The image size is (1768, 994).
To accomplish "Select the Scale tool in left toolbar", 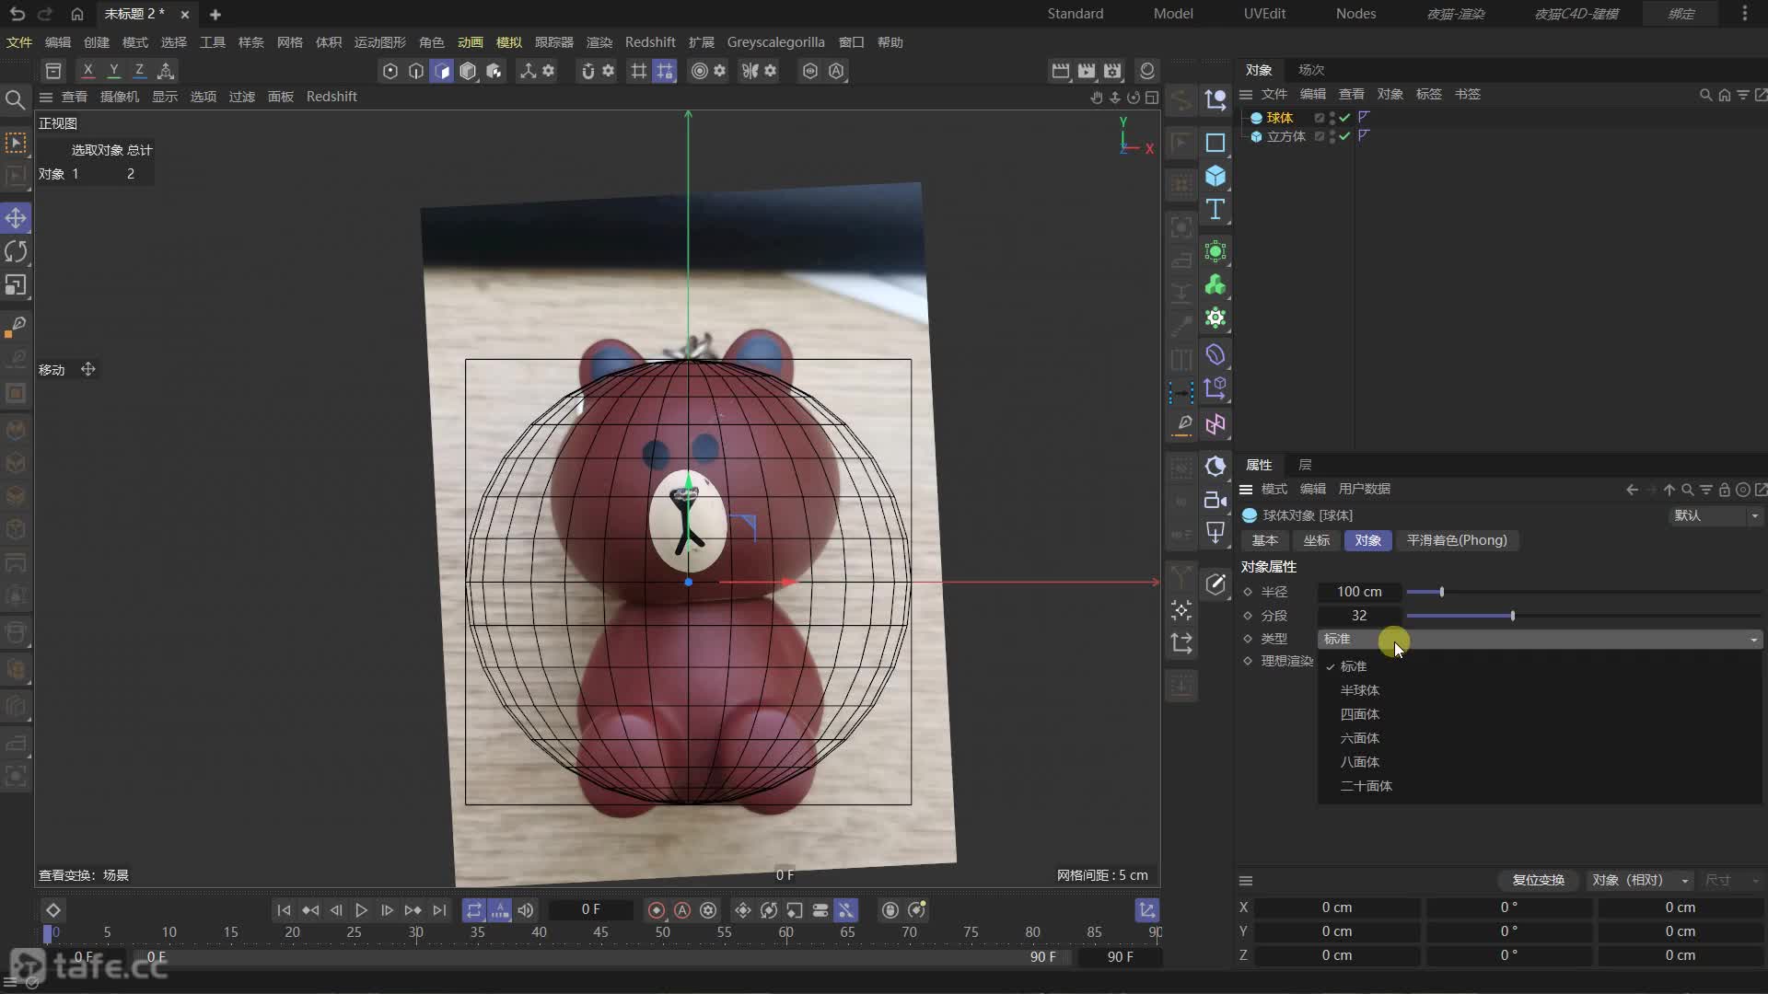I will point(16,285).
